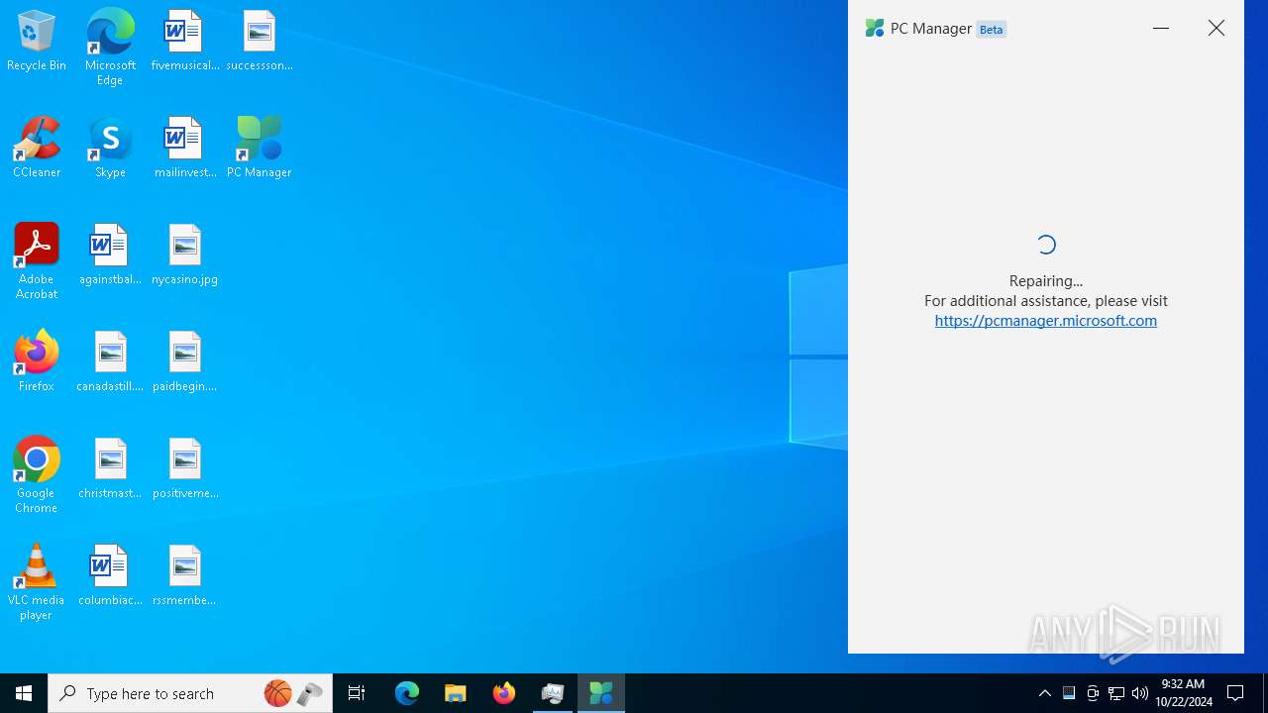Switch to the installer taskbar item
Viewport: 1268px width, 713px height.
553,693
